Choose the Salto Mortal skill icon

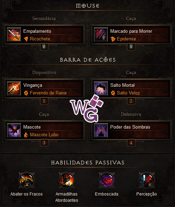pyautogui.click(x=101, y=89)
